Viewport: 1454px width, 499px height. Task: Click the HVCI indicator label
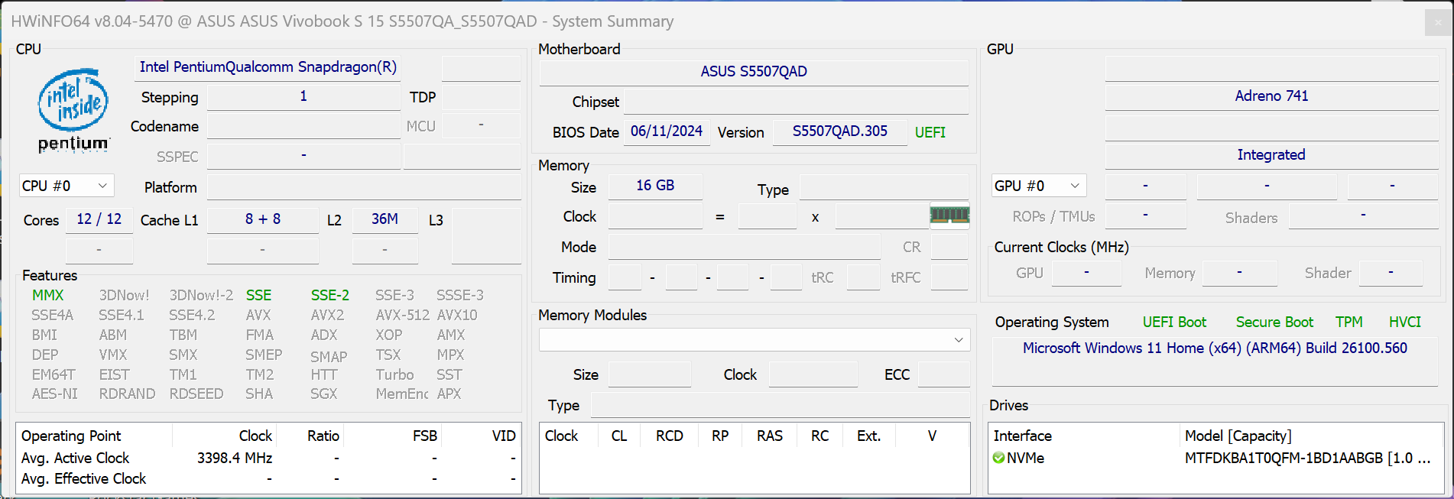click(1404, 322)
